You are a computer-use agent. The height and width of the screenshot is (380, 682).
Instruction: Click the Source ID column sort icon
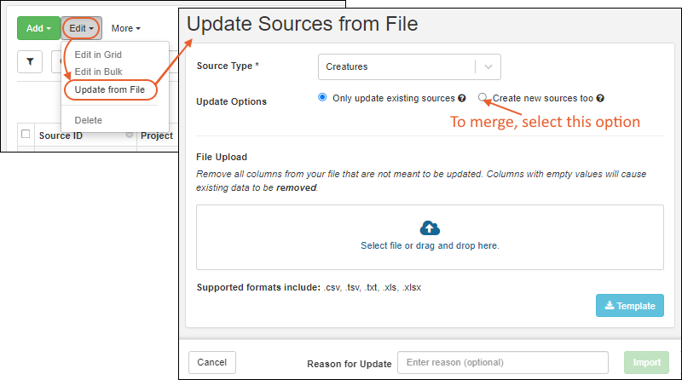(130, 135)
